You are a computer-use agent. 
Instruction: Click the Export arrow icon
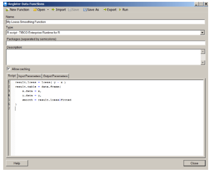click(105, 10)
